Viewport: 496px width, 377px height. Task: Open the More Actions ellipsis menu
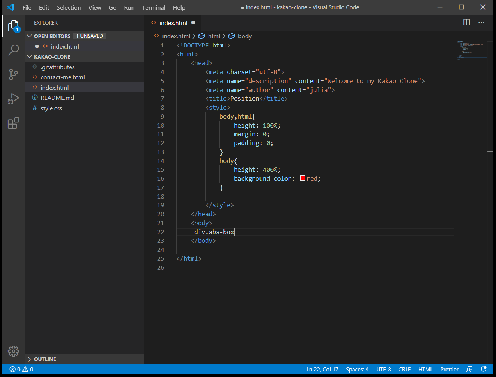pyautogui.click(x=481, y=22)
